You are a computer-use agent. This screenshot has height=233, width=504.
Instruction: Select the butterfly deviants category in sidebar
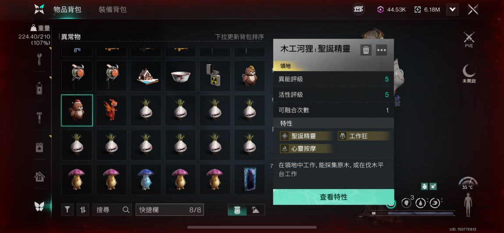pyautogui.click(x=39, y=206)
